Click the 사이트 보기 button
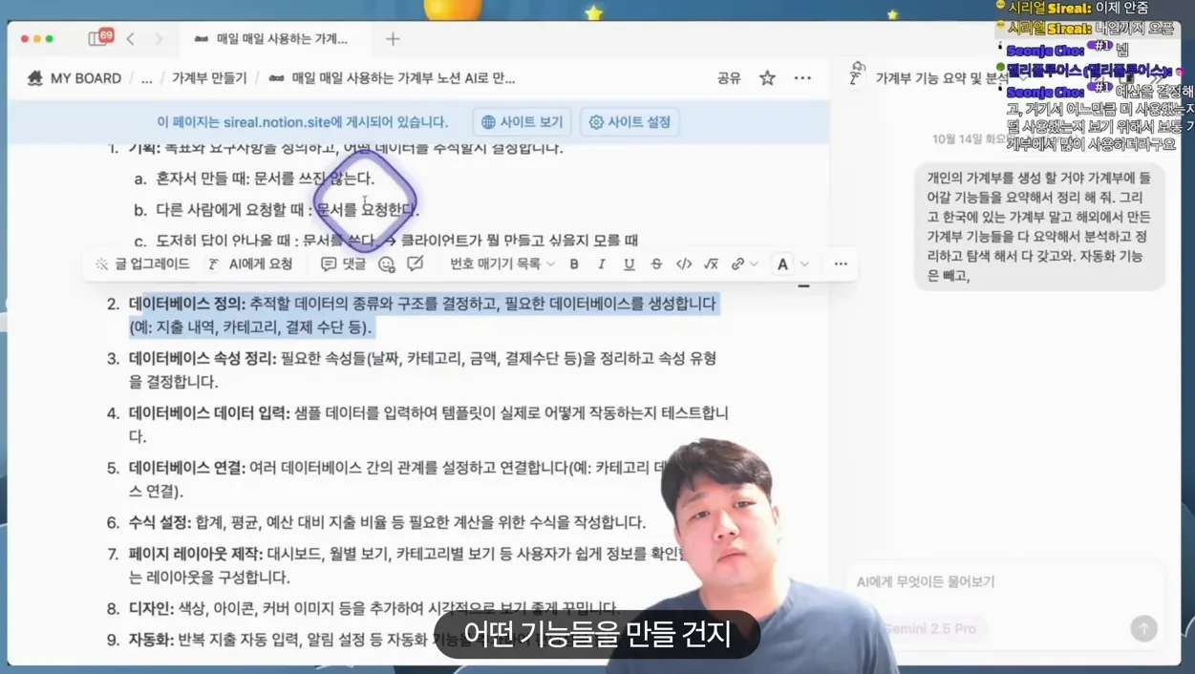Image resolution: width=1195 pixels, height=674 pixels. pos(522,122)
